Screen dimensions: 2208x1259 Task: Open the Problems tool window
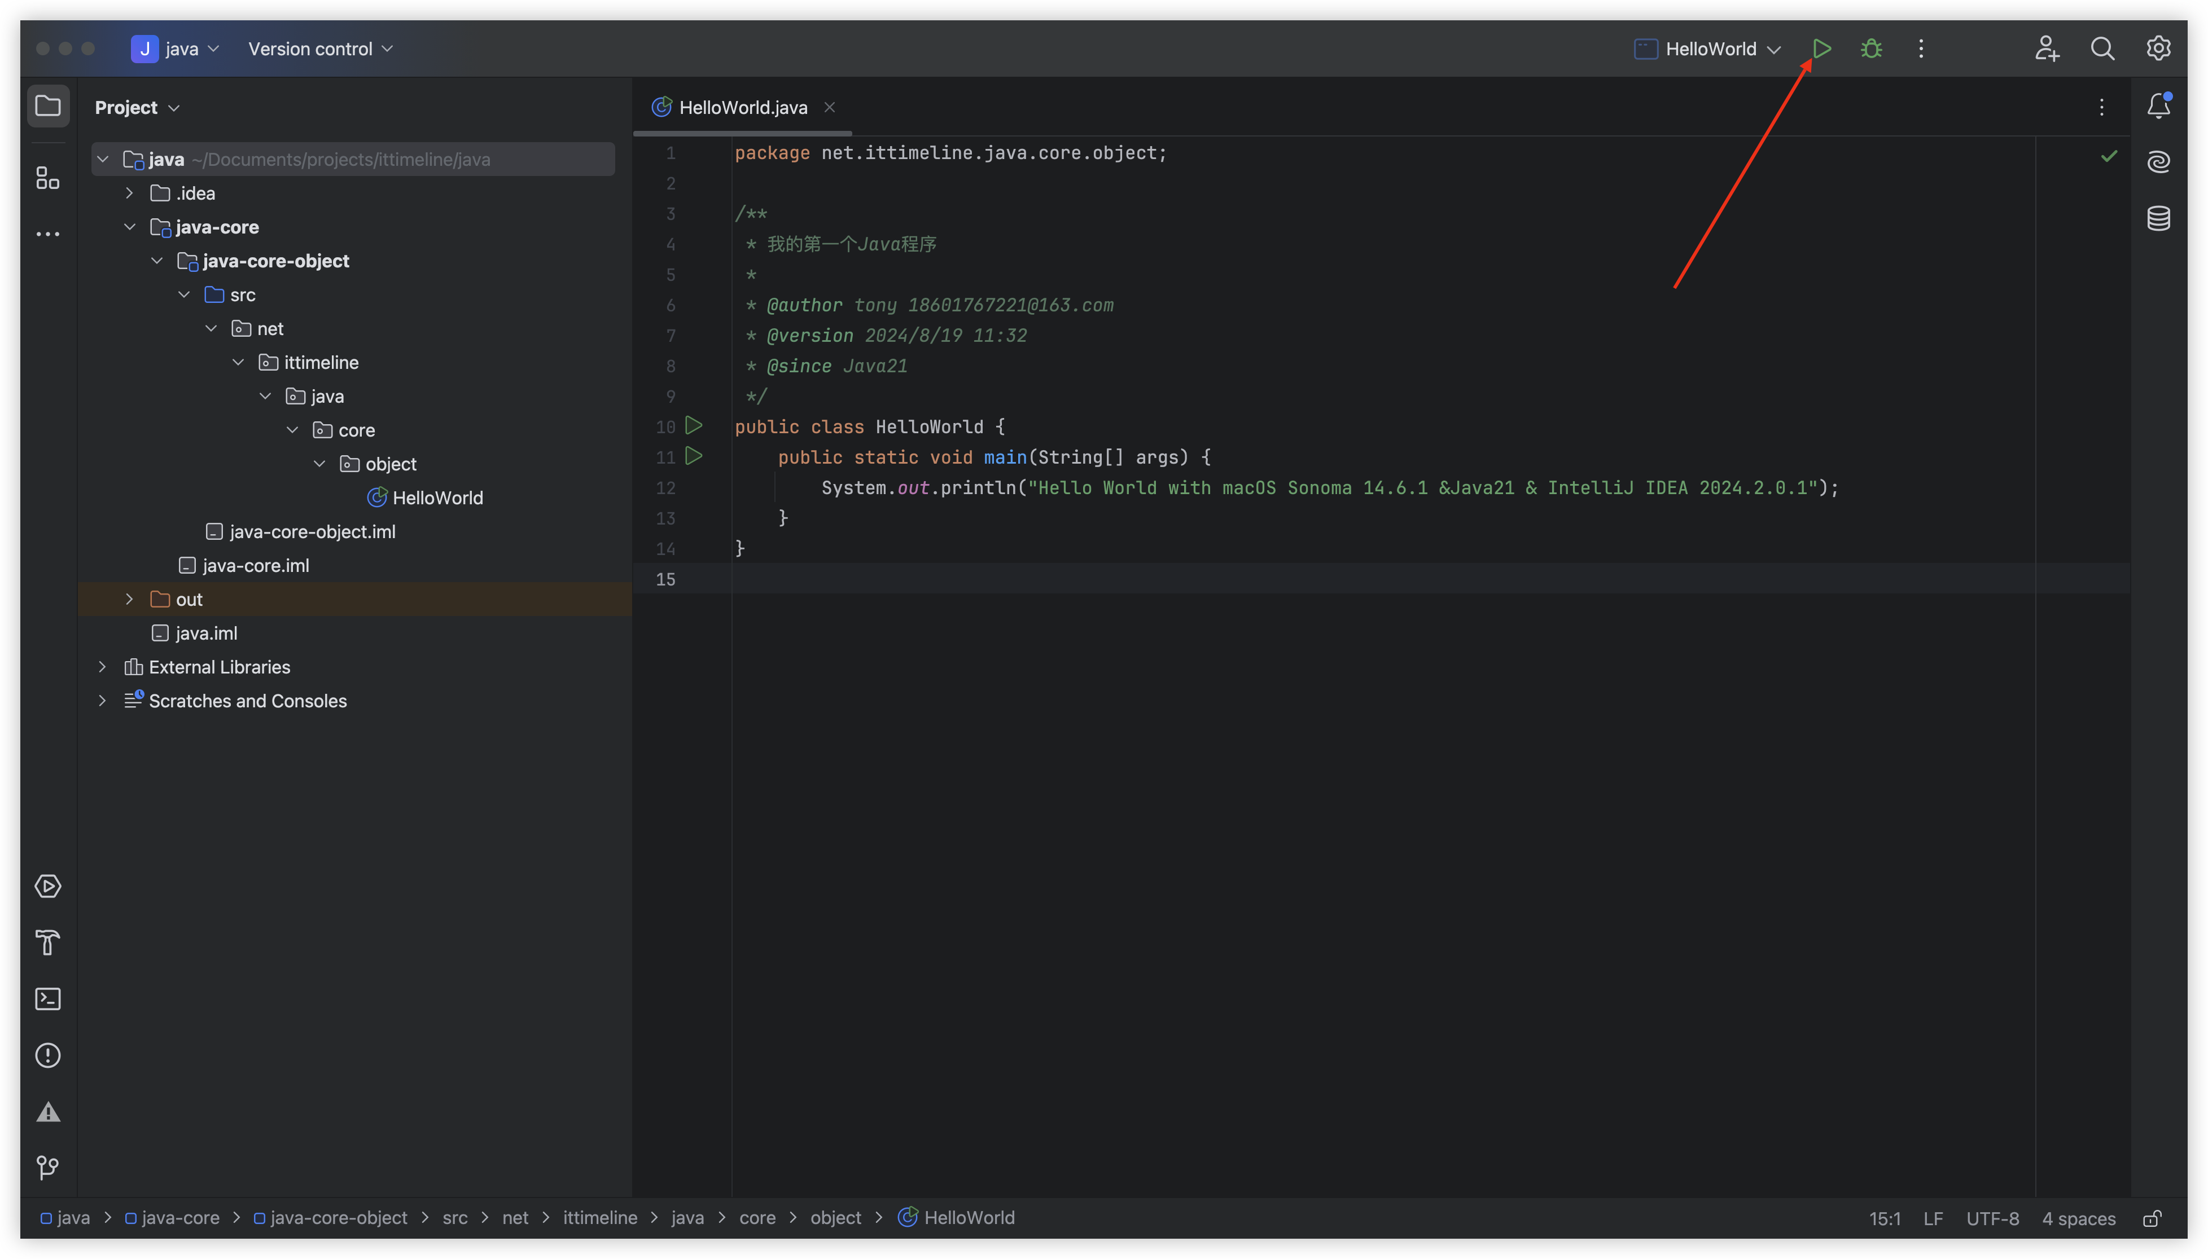pyautogui.click(x=47, y=1055)
